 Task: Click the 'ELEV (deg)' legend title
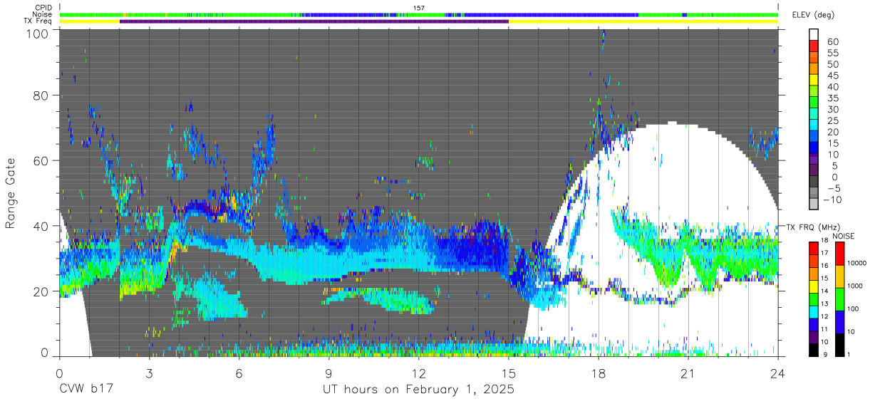pyautogui.click(x=814, y=14)
